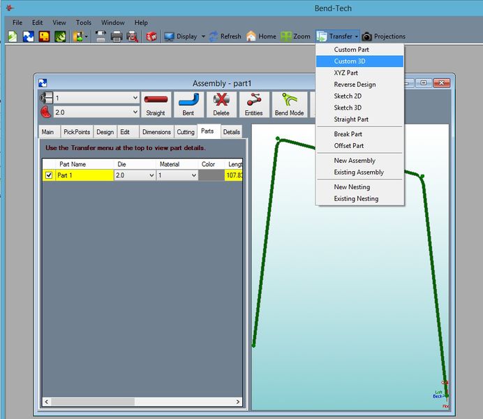Select Custom 3D from Transfer menu
This screenshot has height=419, width=483.
pyautogui.click(x=359, y=61)
